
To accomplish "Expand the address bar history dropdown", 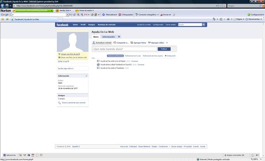I will [217, 6].
